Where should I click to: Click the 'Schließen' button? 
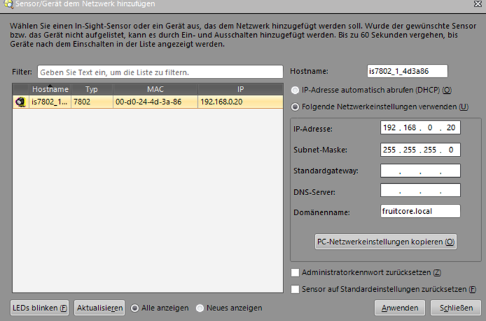click(455, 308)
